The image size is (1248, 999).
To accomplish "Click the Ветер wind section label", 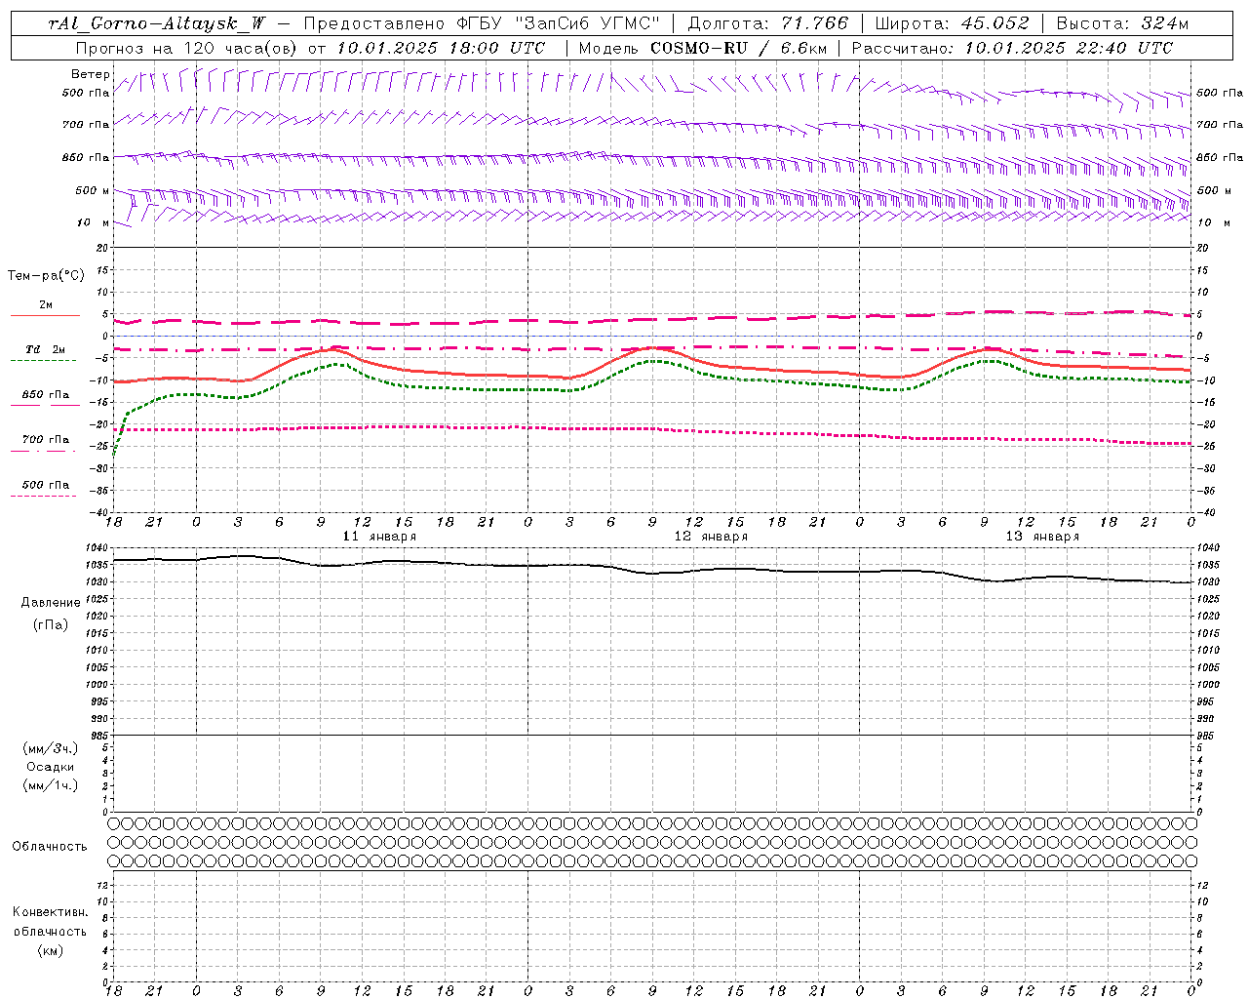I will pyautogui.click(x=90, y=74).
